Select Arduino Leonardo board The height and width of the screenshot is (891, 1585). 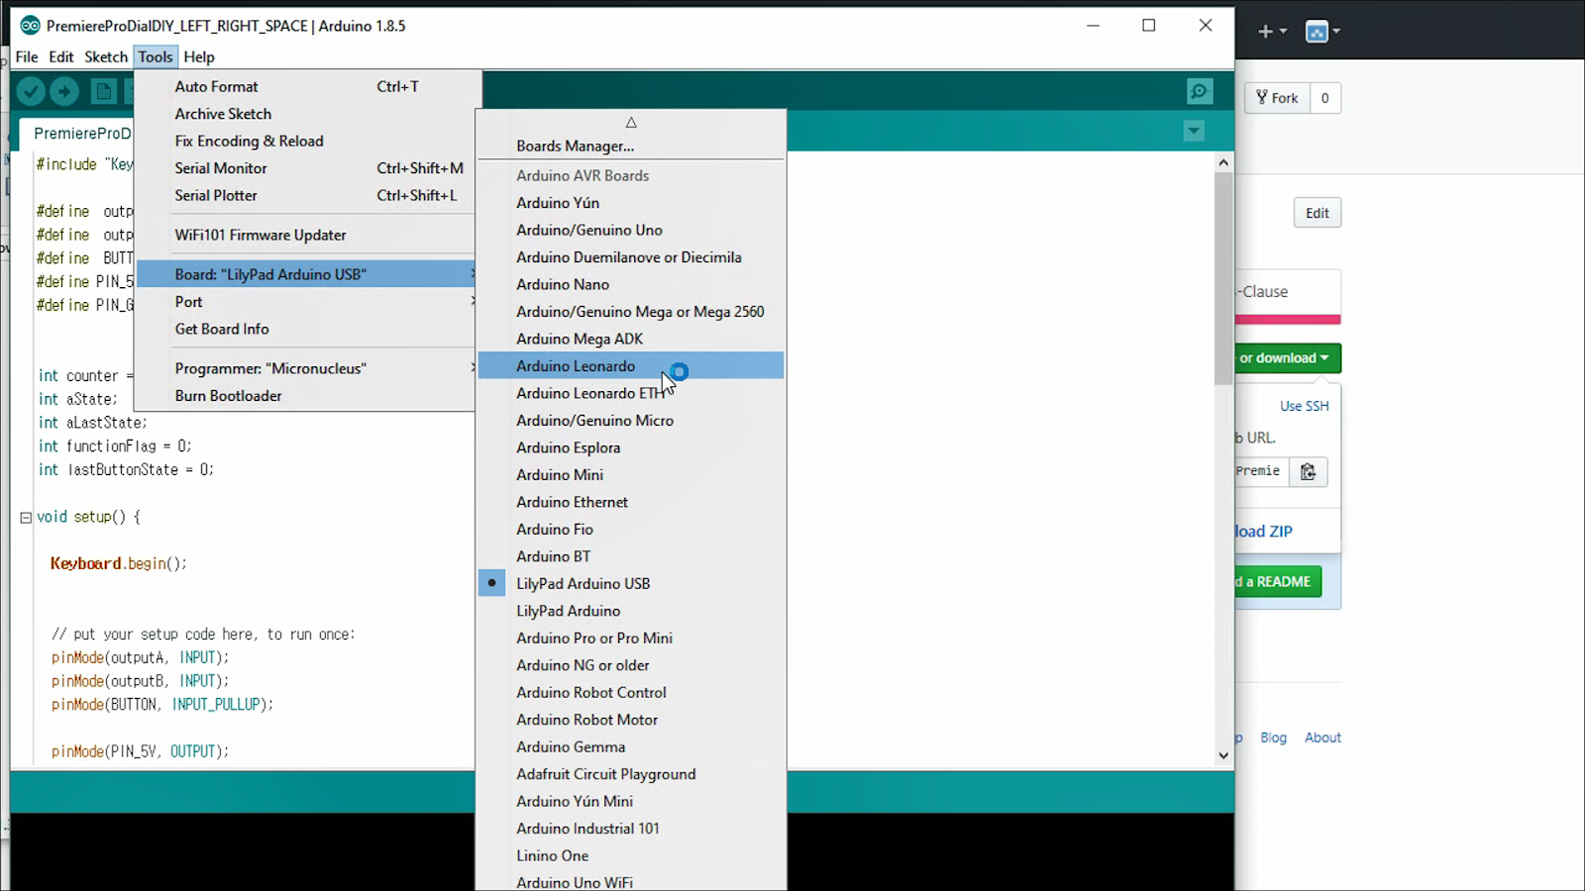point(631,365)
